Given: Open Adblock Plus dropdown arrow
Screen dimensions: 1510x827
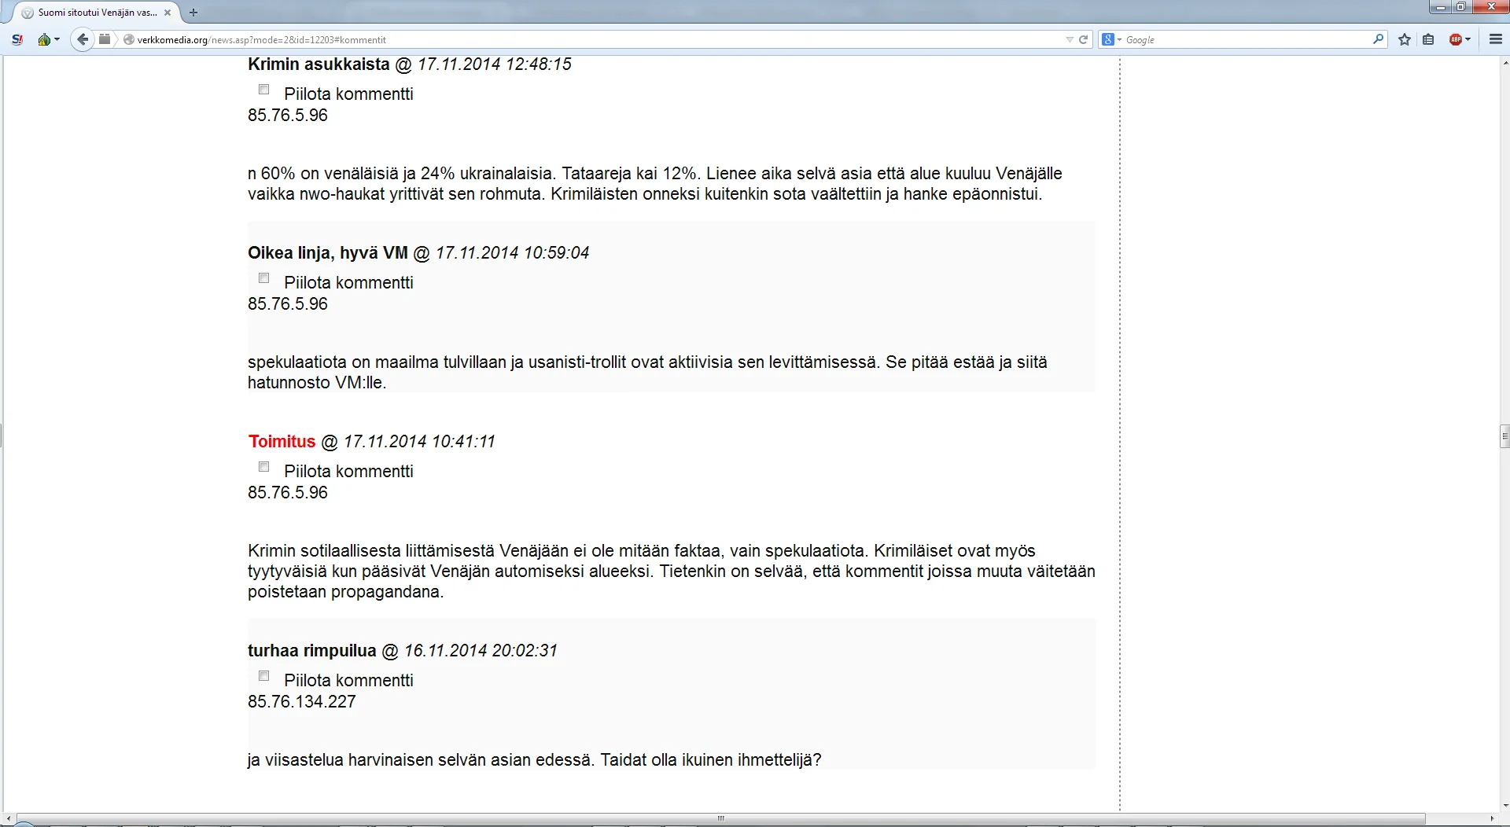Looking at the screenshot, I should (1468, 39).
